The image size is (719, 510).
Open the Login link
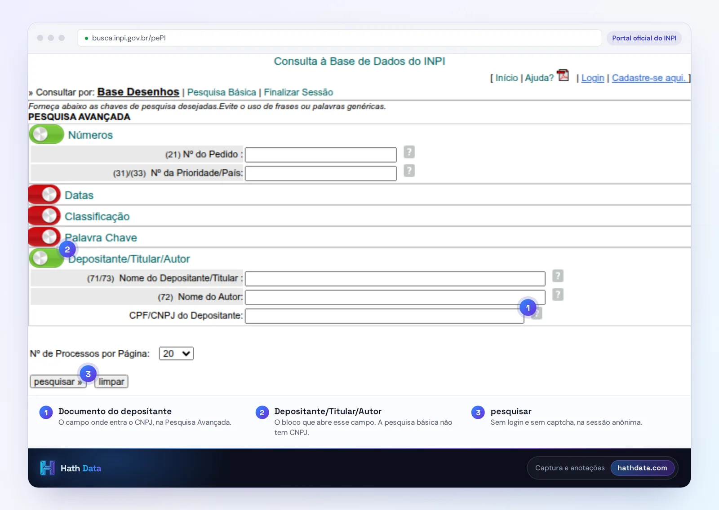tap(593, 78)
